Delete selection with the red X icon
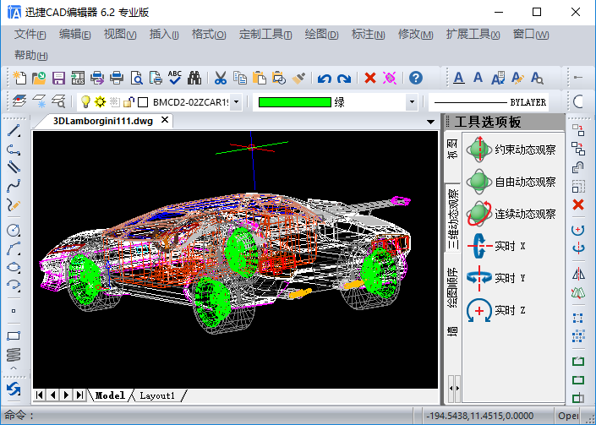This screenshot has height=425, width=596. pyautogui.click(x=369, y=78)
